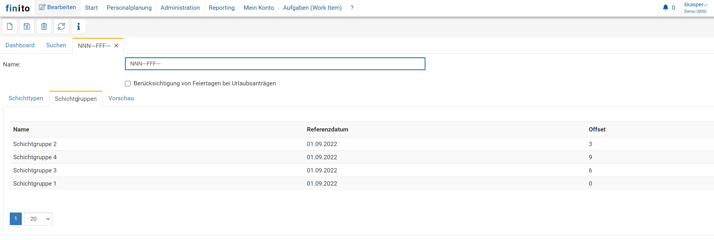Click the new document icon

10,27
